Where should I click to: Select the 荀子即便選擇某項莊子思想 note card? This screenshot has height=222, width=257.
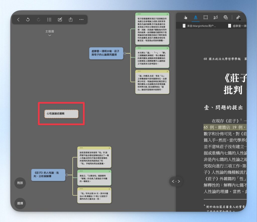152,29
